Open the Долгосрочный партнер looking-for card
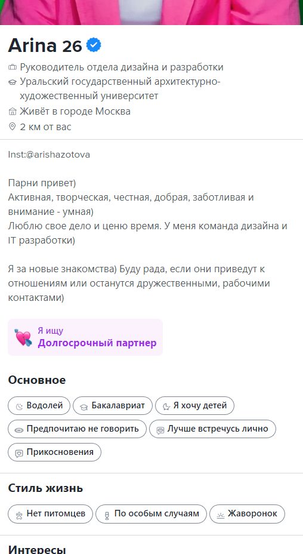The height and width of the screenshot is (554, 303). [x=85, y=337]
